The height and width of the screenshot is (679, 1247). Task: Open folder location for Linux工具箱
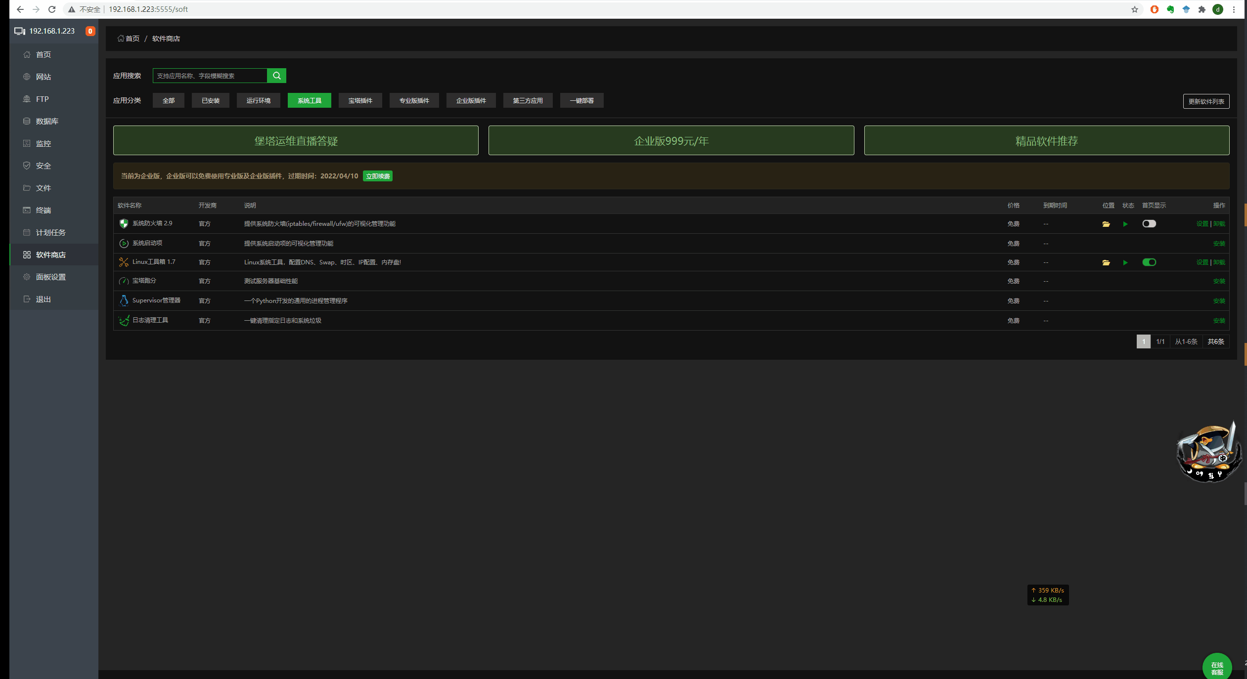[x=1106, y=262]
